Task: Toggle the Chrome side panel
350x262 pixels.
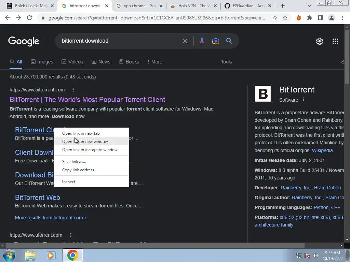Action: 321,18
